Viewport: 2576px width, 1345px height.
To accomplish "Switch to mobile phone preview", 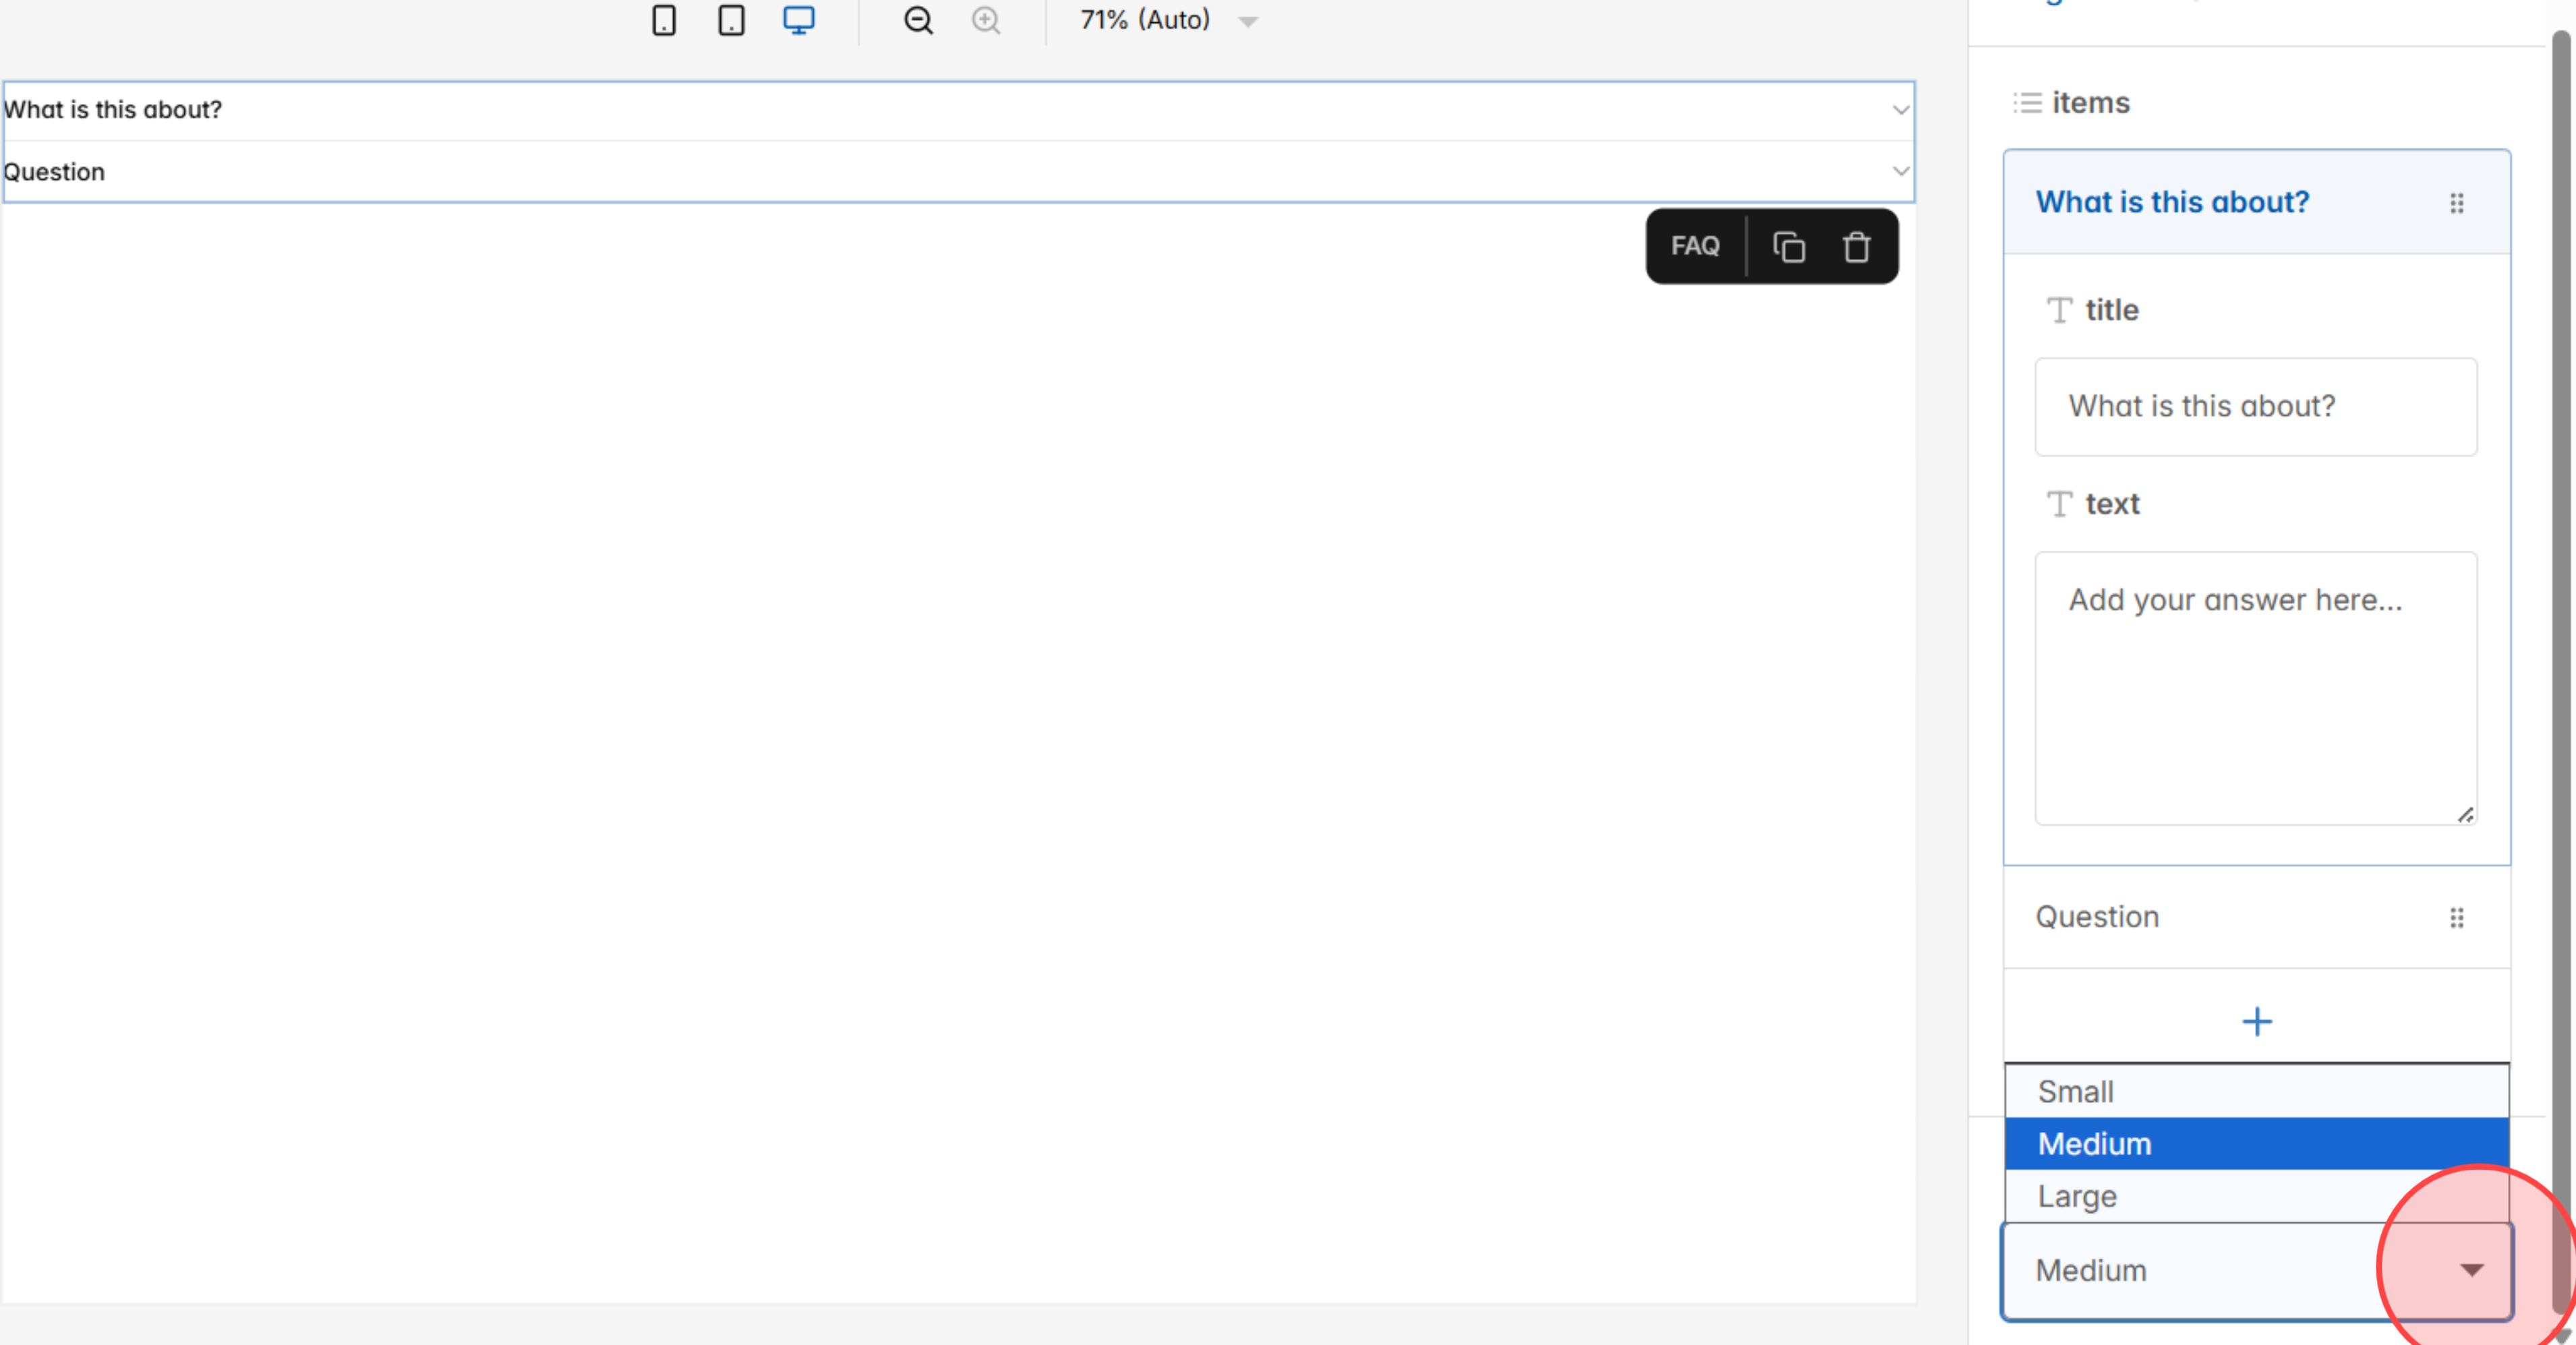I will click(x=664, y=20).
